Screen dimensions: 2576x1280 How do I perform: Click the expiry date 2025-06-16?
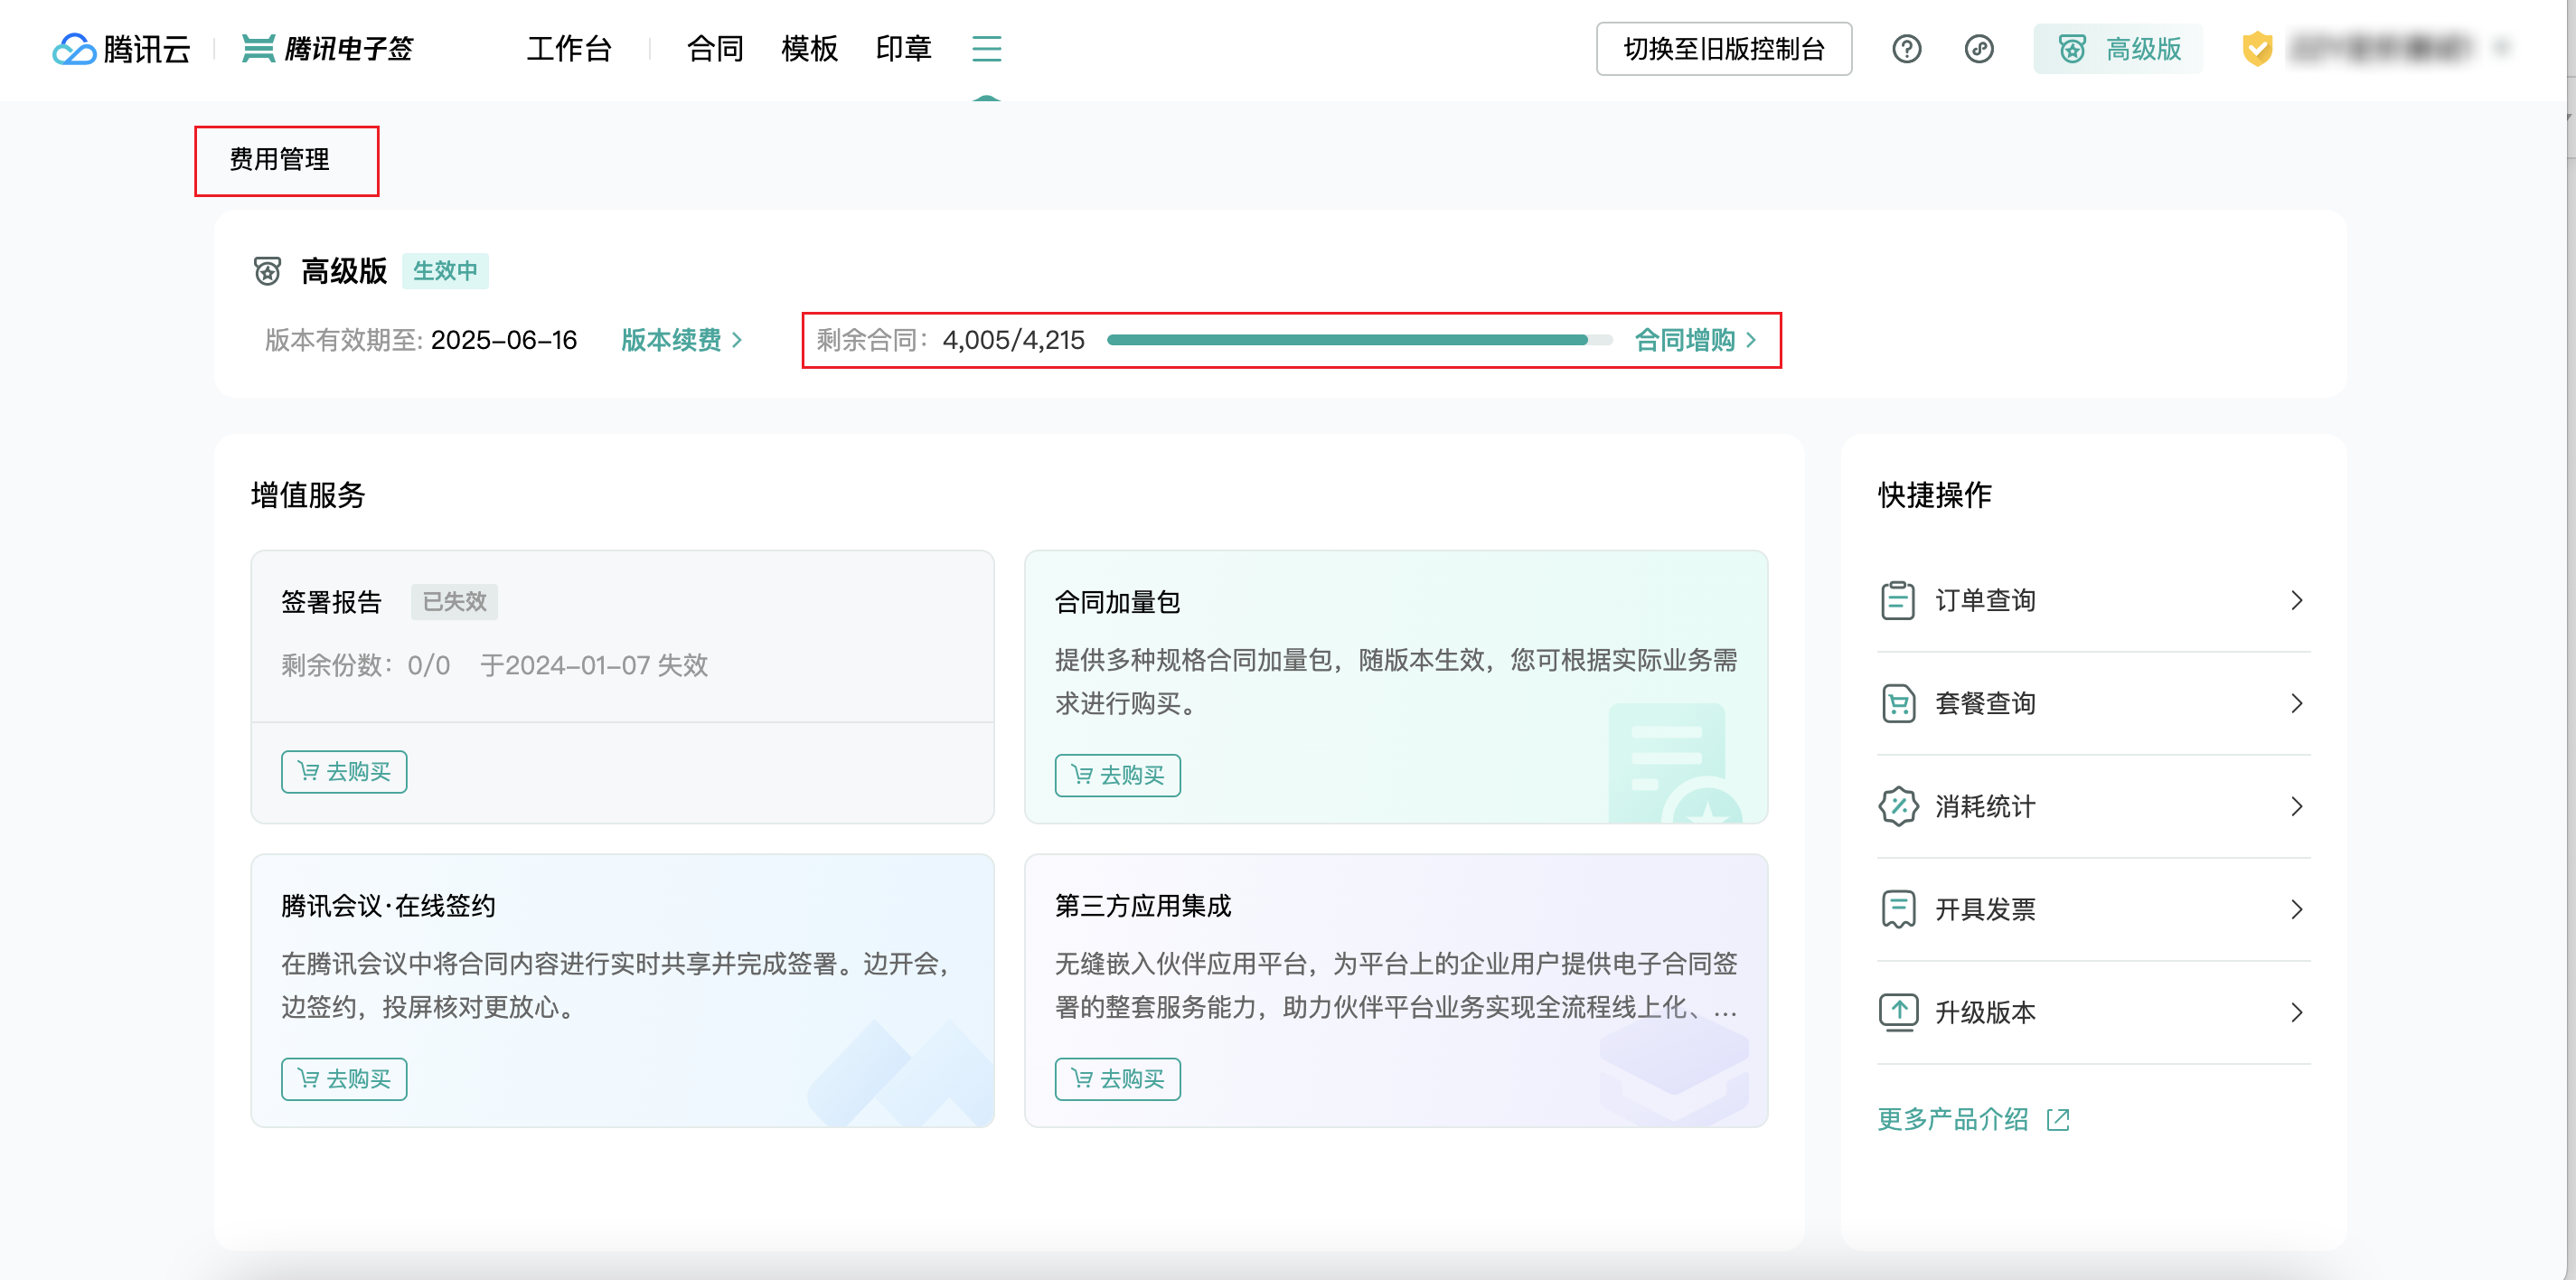coord(504,340)
